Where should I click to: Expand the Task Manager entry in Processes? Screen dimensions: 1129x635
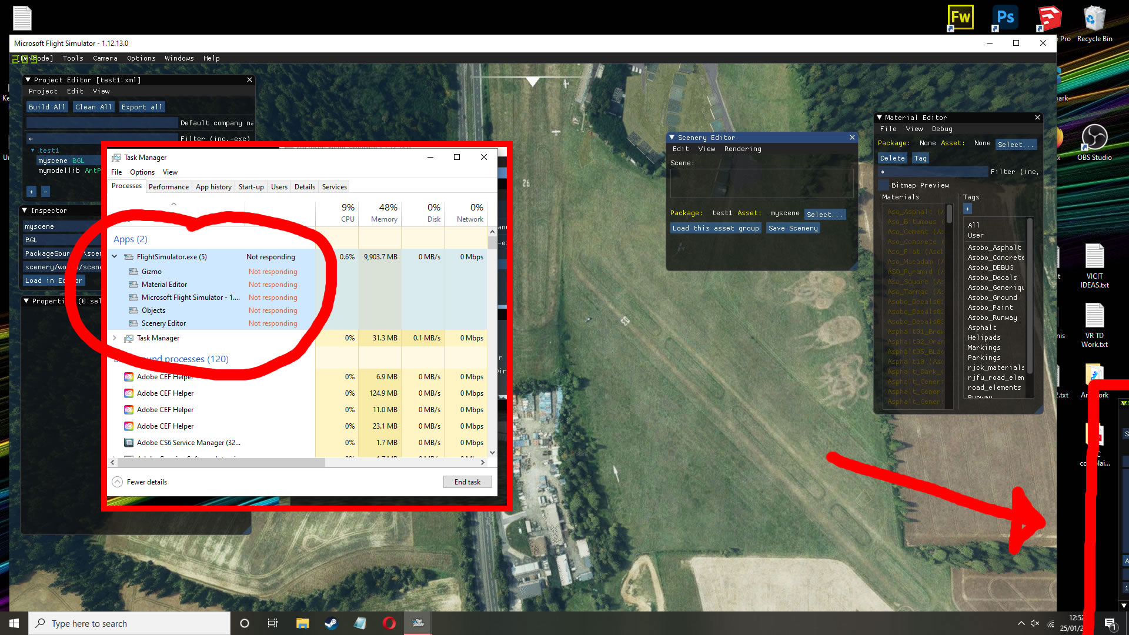click(114, 338)
